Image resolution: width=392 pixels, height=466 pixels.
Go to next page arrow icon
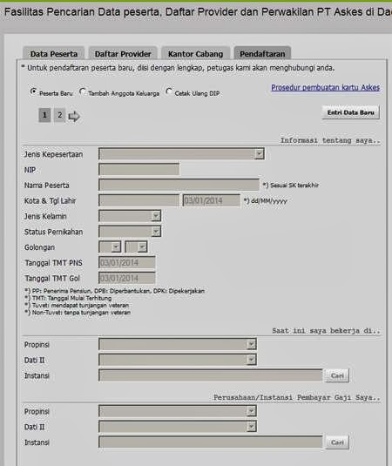pyautogui.click(x=74, y=116)
